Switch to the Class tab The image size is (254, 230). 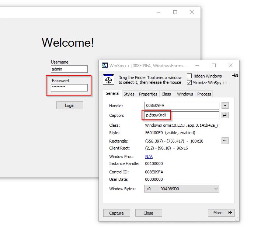(166, 94)
